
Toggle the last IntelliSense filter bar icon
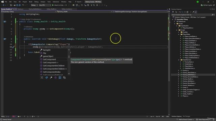[64, 78]
